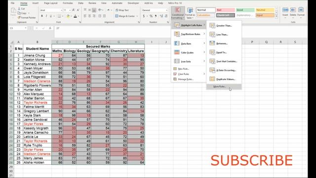Viewport: 316px width, 178px height.
Task: Open the File tab
Action: pos(12,3)
